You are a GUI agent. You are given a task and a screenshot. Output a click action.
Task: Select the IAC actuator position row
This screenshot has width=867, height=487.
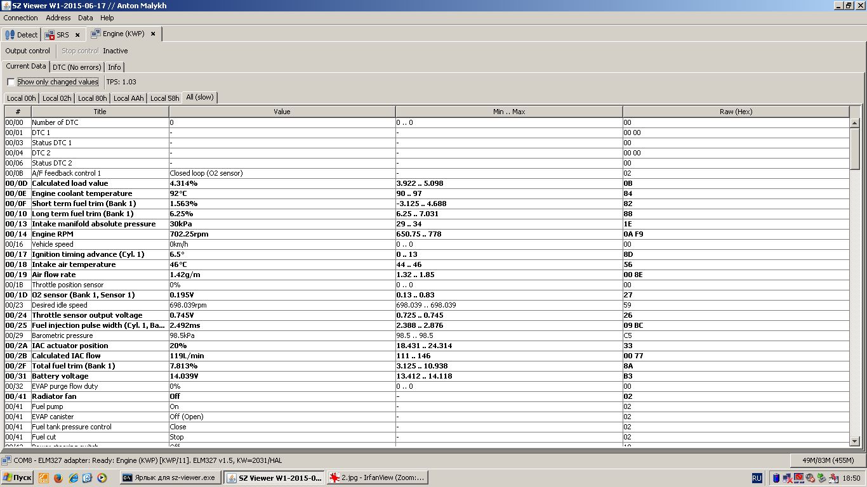coord(427,346)
